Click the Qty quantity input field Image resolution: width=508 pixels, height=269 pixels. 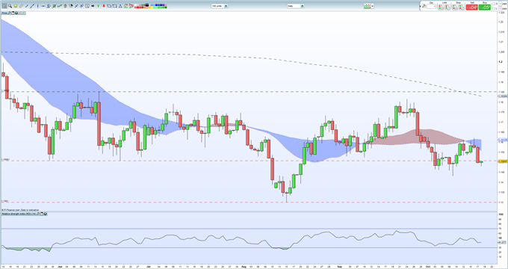pyautogui.click(x=431, y=7)
